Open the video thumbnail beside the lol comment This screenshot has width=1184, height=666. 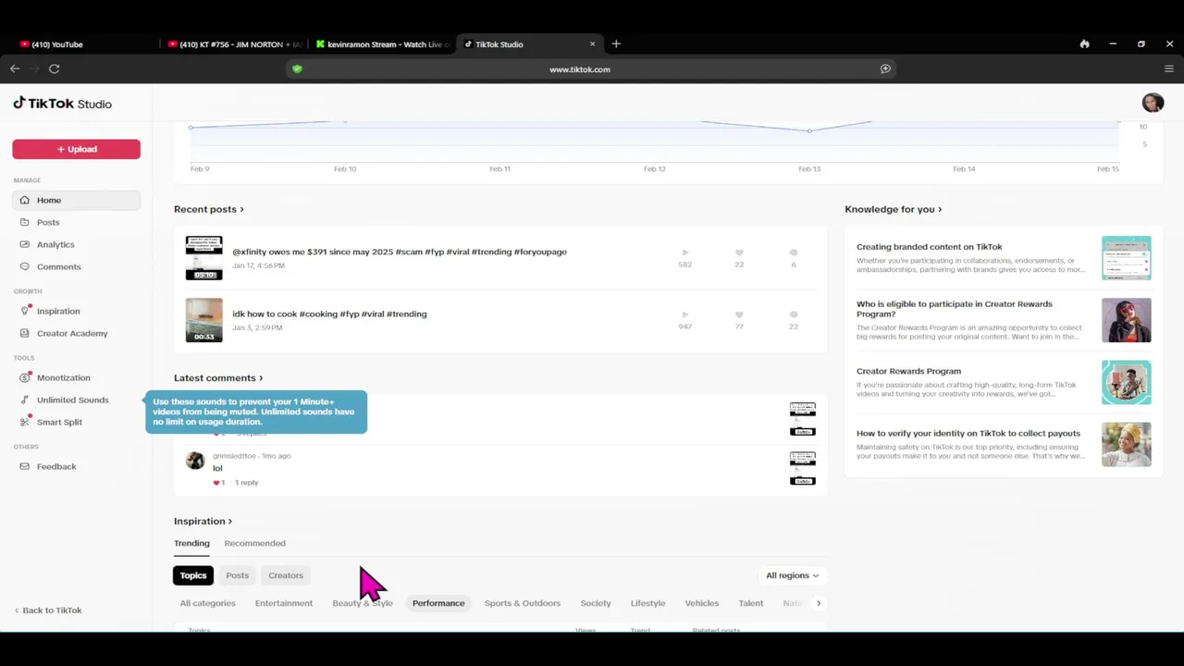pos(802,468)
